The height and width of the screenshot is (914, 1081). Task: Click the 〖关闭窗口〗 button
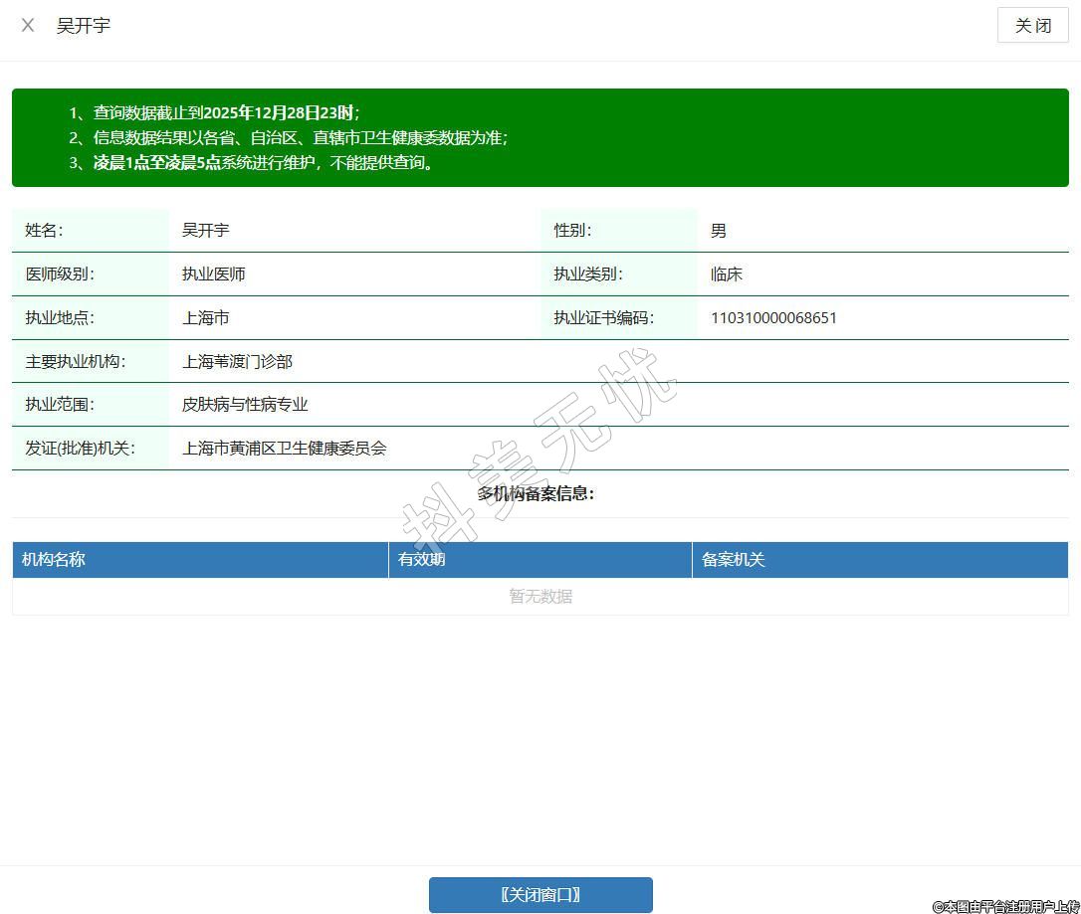point(540,894)
